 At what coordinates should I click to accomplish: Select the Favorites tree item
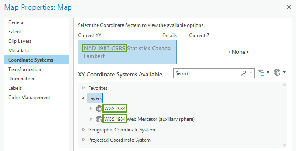98,88
